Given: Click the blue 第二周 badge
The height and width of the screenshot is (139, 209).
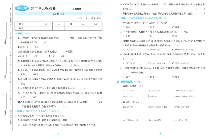Looking at the screenshot, I should [x=22, y=8].
